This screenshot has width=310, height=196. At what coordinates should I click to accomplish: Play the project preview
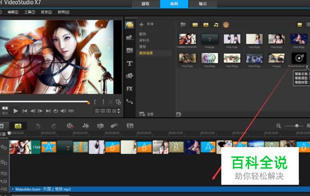16,111
